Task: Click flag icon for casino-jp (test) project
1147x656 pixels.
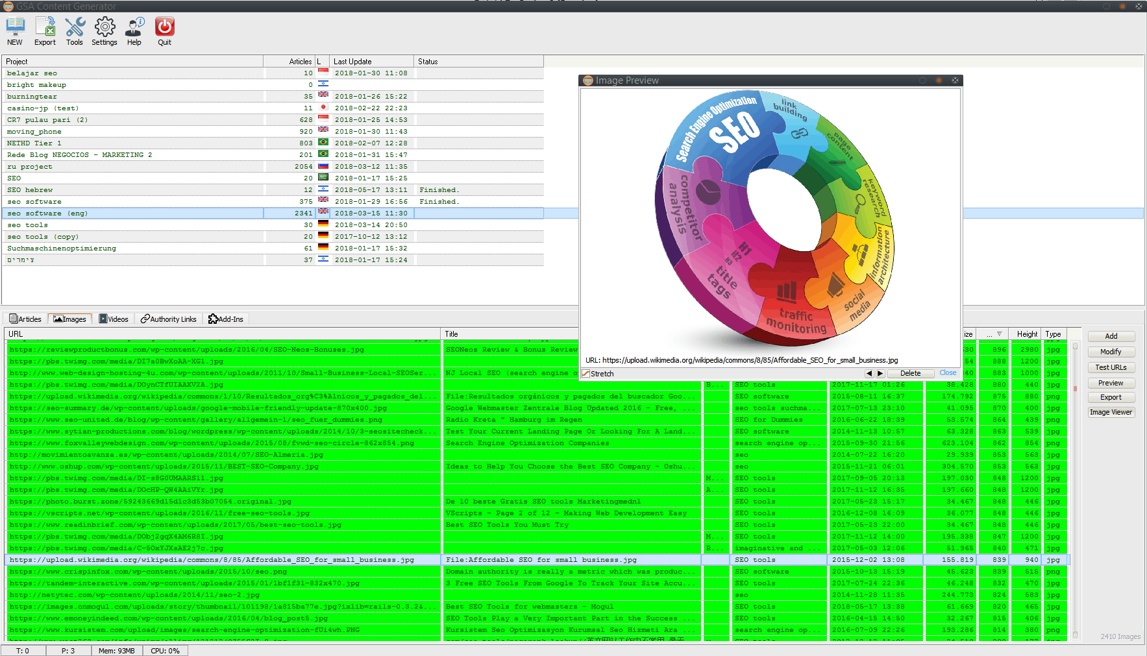Action: (x=323, y=107)
